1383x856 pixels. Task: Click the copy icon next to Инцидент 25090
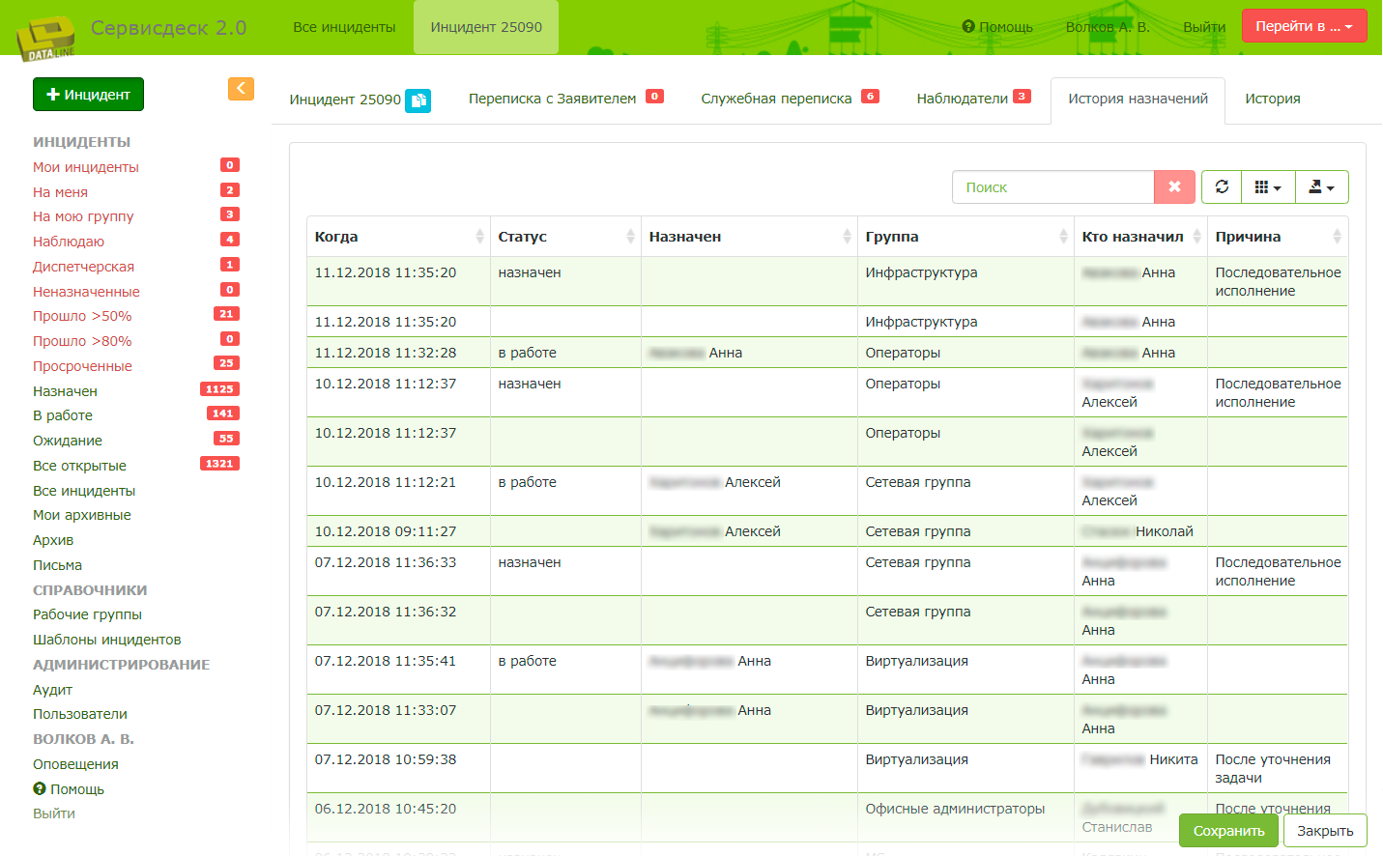[x=418, y=100]
